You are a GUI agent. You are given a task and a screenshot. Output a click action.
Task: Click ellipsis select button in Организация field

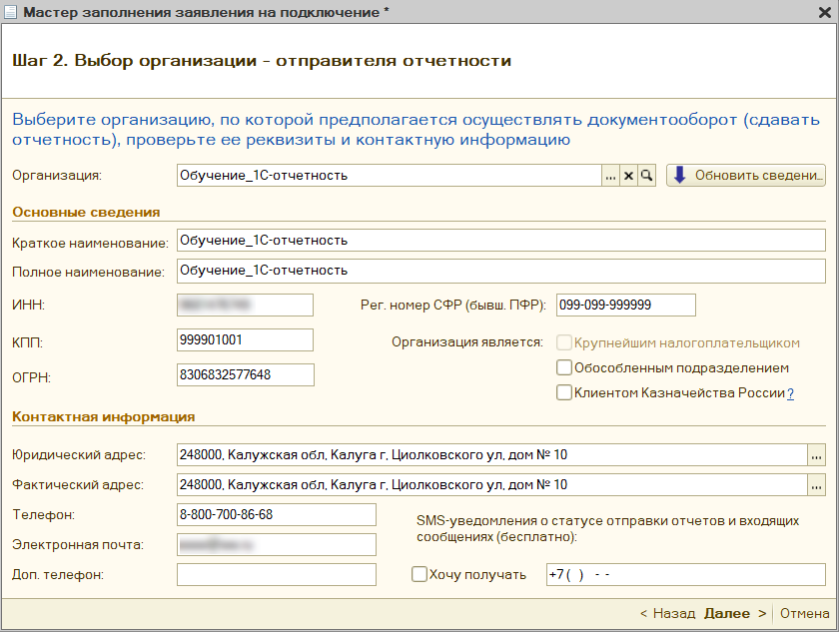[x=610, y=176]
